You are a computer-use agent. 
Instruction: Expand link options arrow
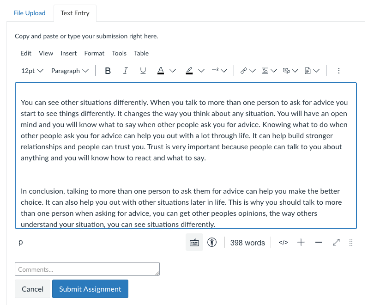click(x=253, y=71)
